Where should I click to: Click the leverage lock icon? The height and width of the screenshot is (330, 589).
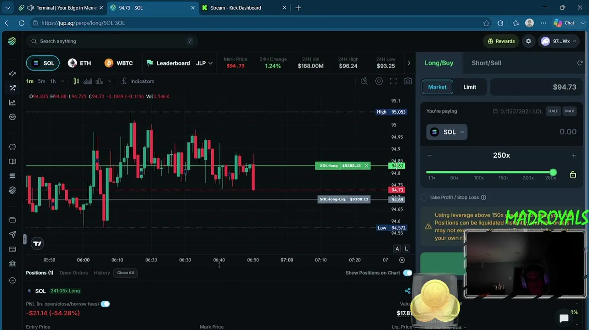point(573,174)
